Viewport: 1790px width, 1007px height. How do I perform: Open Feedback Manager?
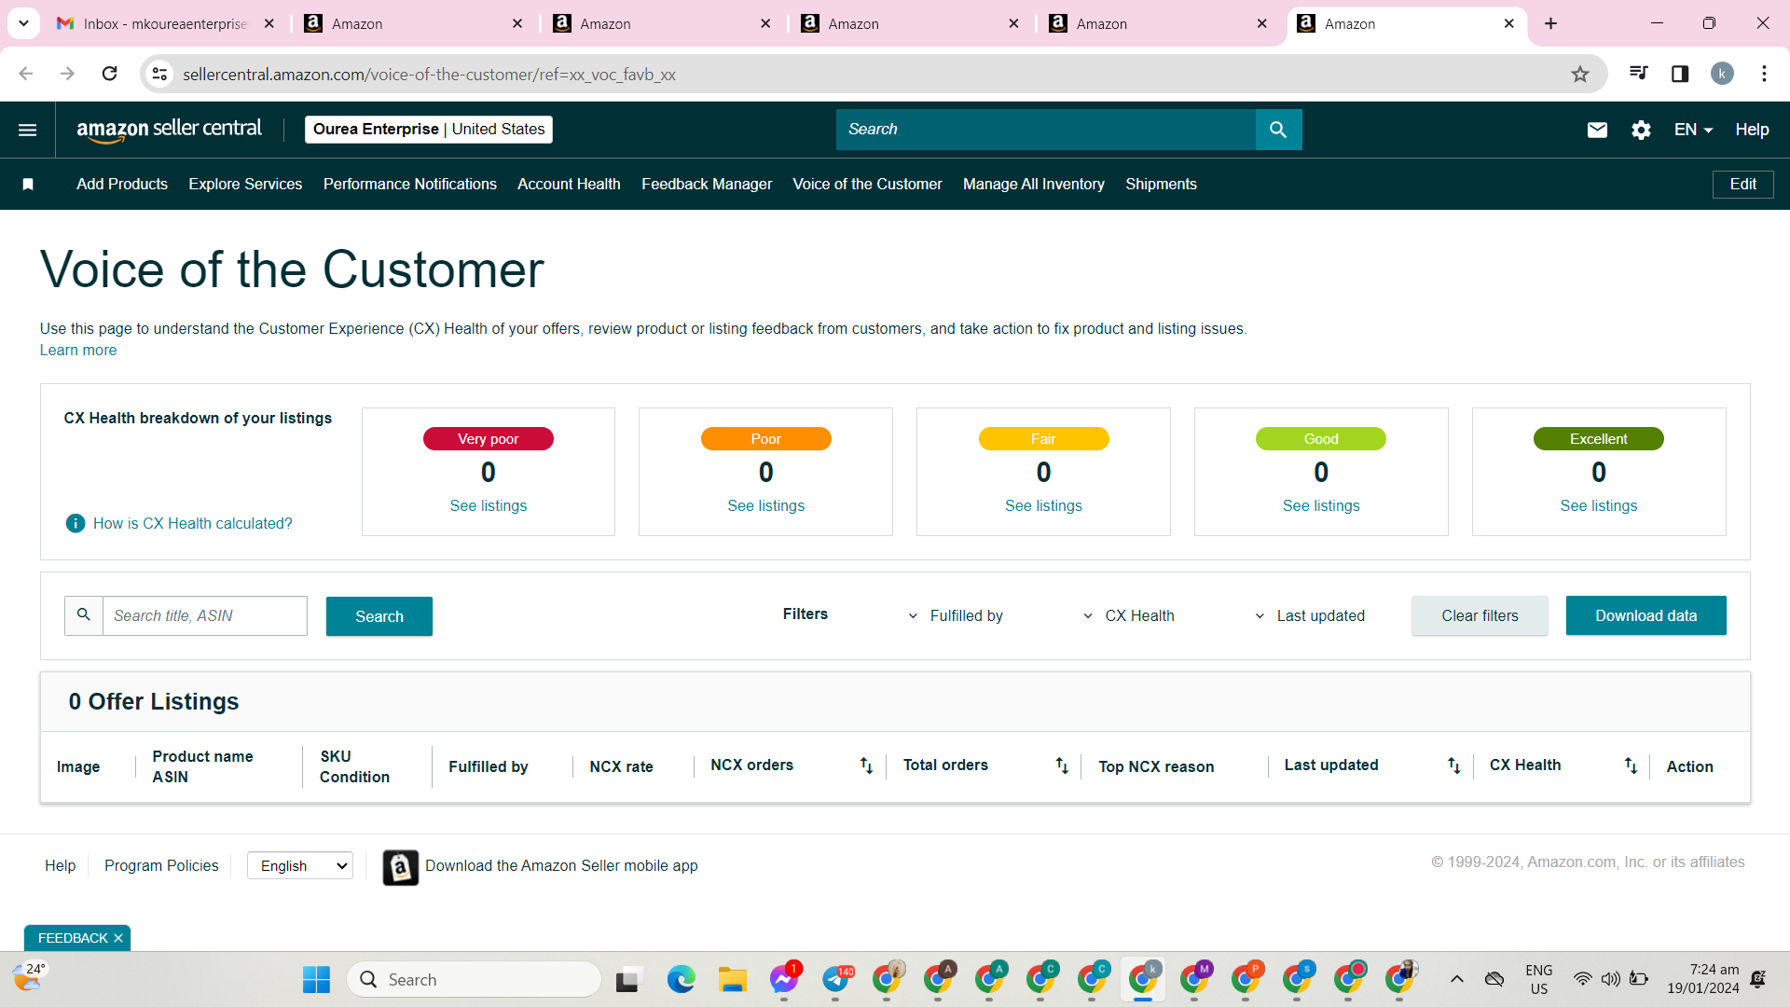point(707,185)
